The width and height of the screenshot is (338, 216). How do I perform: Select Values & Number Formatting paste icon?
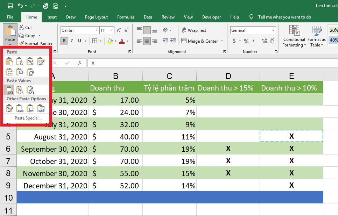pyautogui.click(x=20, y=90)
